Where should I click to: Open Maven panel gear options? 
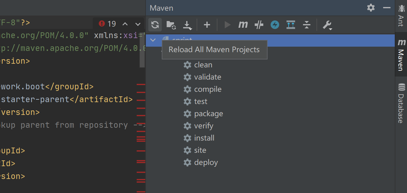coord(371,8)
